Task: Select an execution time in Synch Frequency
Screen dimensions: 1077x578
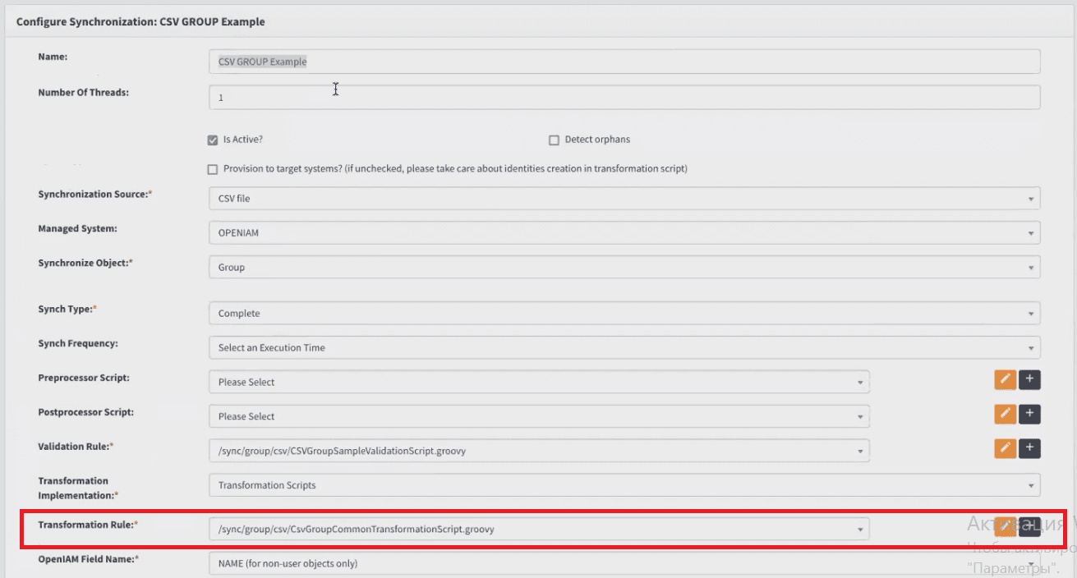Action: (x=624, y=348)
